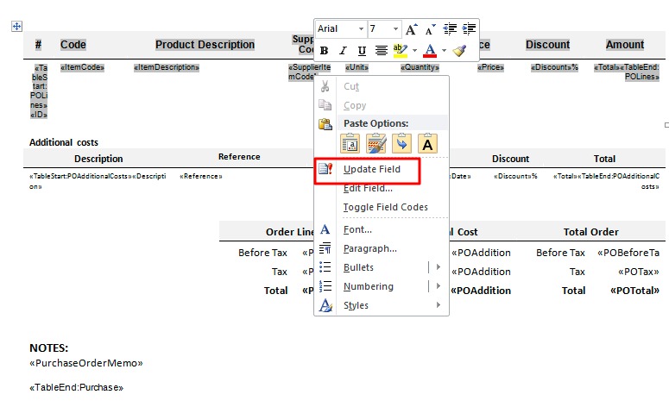Viewport: 669px width, 407px height.
Task: Click the Increase Indent icon
Action: [469, 29]
